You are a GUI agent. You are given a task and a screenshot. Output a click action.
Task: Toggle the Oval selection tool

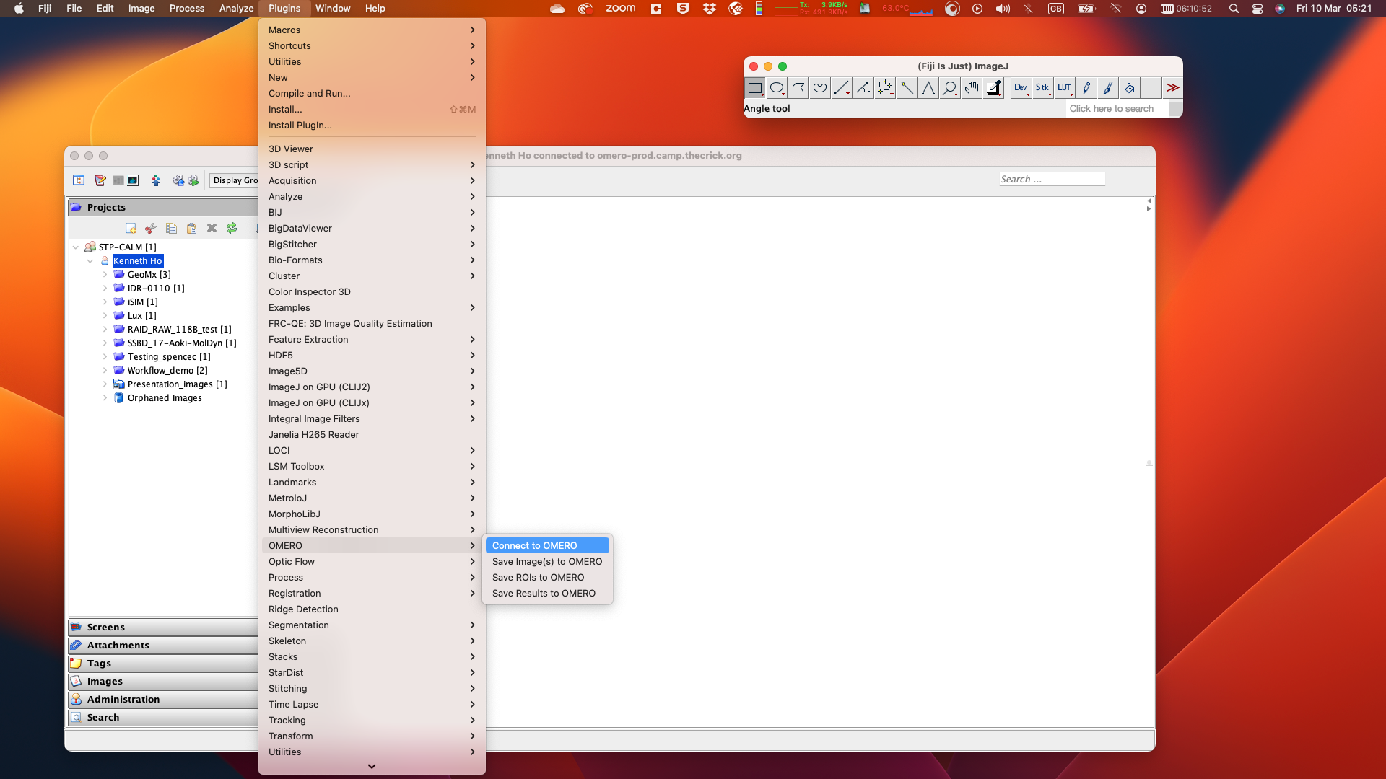(777, 88)
